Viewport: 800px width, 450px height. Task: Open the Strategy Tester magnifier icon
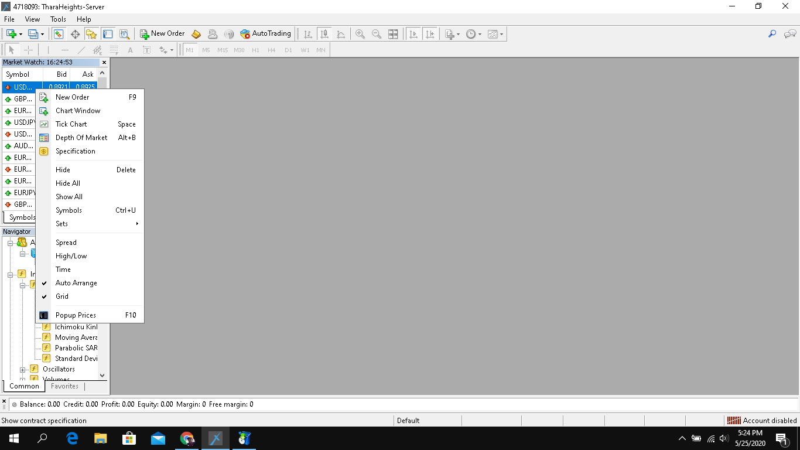pyautogui.click(x=124, y=34)
